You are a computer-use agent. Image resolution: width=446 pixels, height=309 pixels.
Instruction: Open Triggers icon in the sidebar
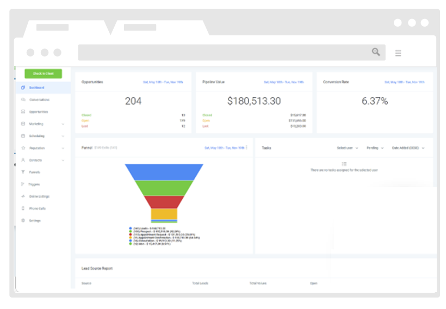coord(23,184)
